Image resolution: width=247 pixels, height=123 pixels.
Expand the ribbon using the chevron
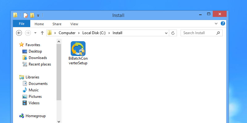(x=216, y=24)
